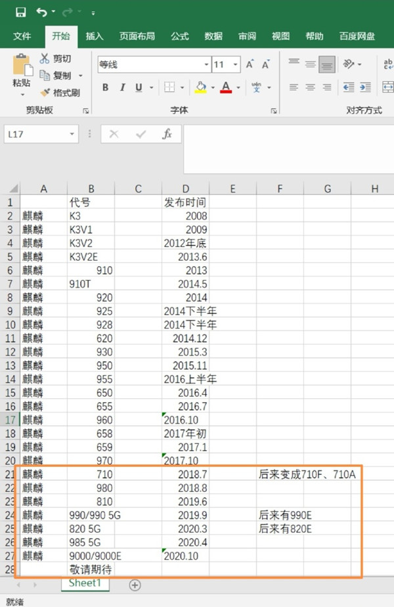
Task: Switch to the 帮助 ribbon tab
Action: coord(315,36)
